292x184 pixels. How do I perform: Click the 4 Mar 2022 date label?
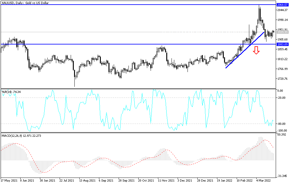click(x=263, y=180)
